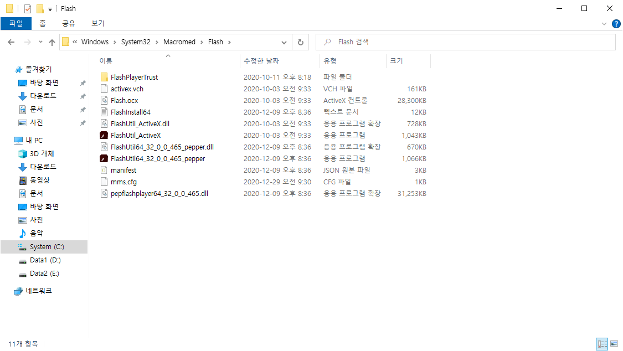Sort by 크기 column header
623x351 pixels.
396,61
